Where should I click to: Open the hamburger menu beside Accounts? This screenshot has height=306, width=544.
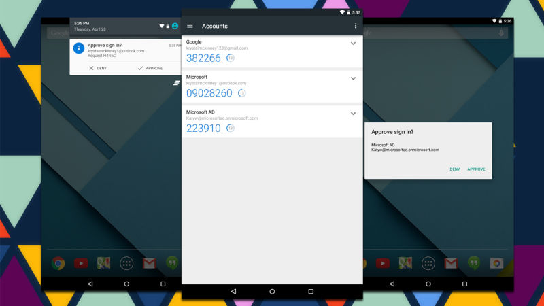coord(190,26)
